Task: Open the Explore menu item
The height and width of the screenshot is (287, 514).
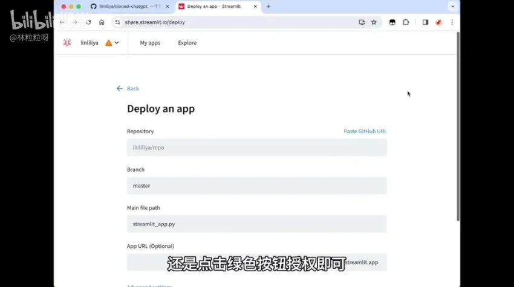Action: coord(187,43)
